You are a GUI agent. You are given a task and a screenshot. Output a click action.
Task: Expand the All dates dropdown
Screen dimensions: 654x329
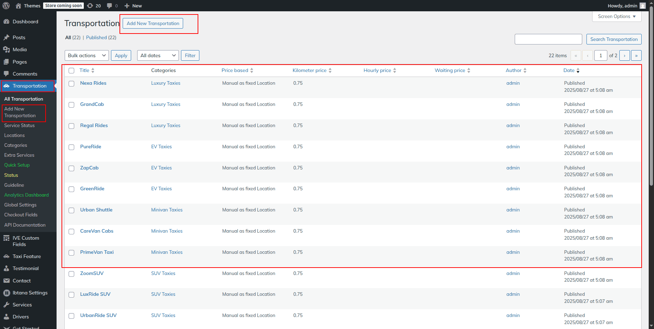point(158,55)
